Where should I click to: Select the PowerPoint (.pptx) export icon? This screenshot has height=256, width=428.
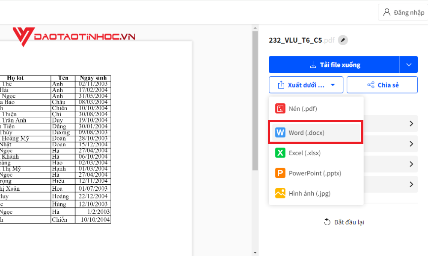[281, 173]
